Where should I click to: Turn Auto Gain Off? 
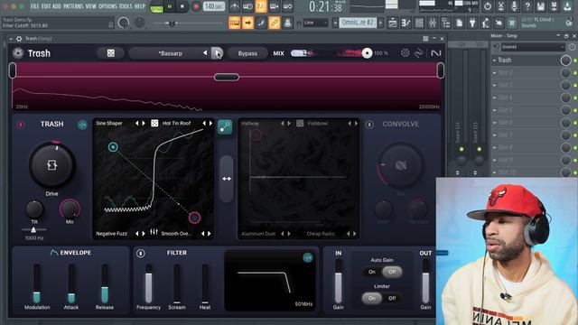pos(392,272)
